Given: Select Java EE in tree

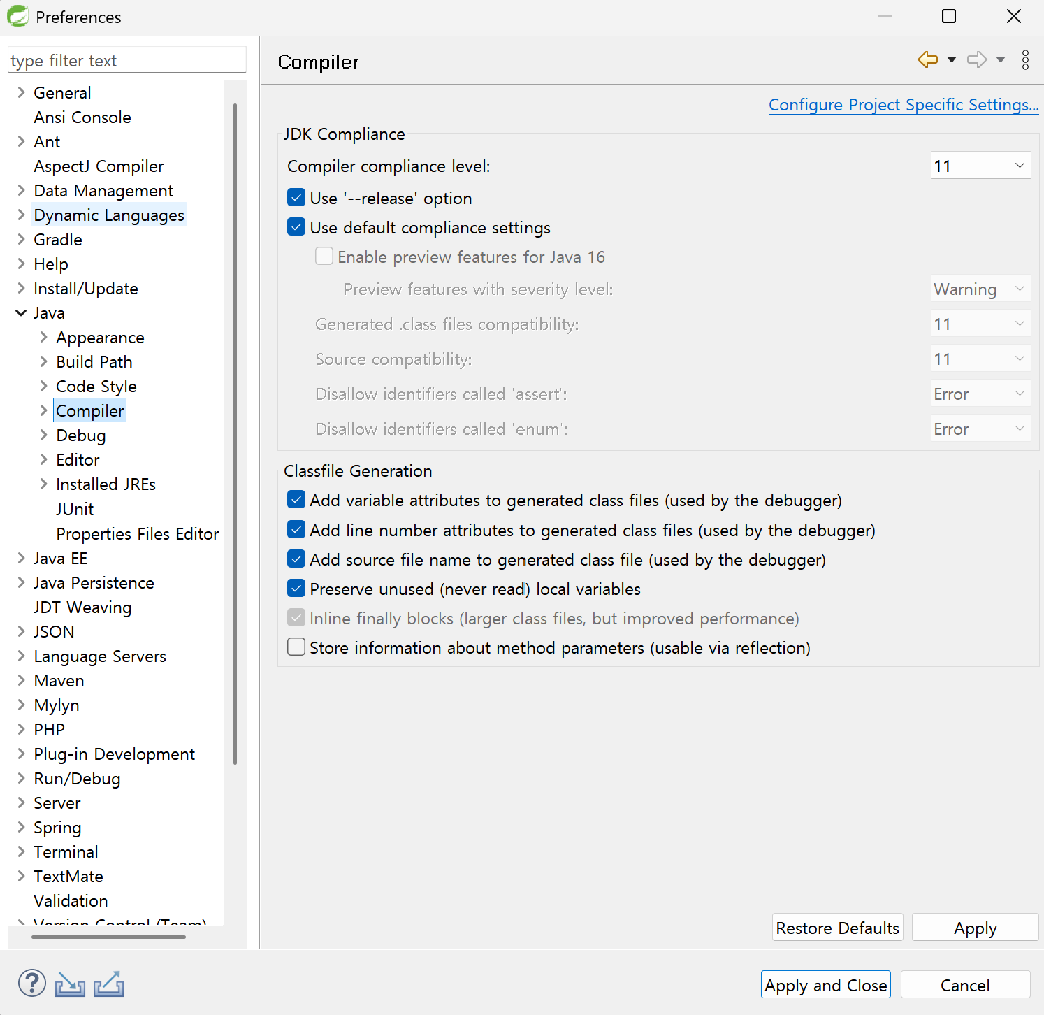Looking at the screenshot, I should (61, 559).
